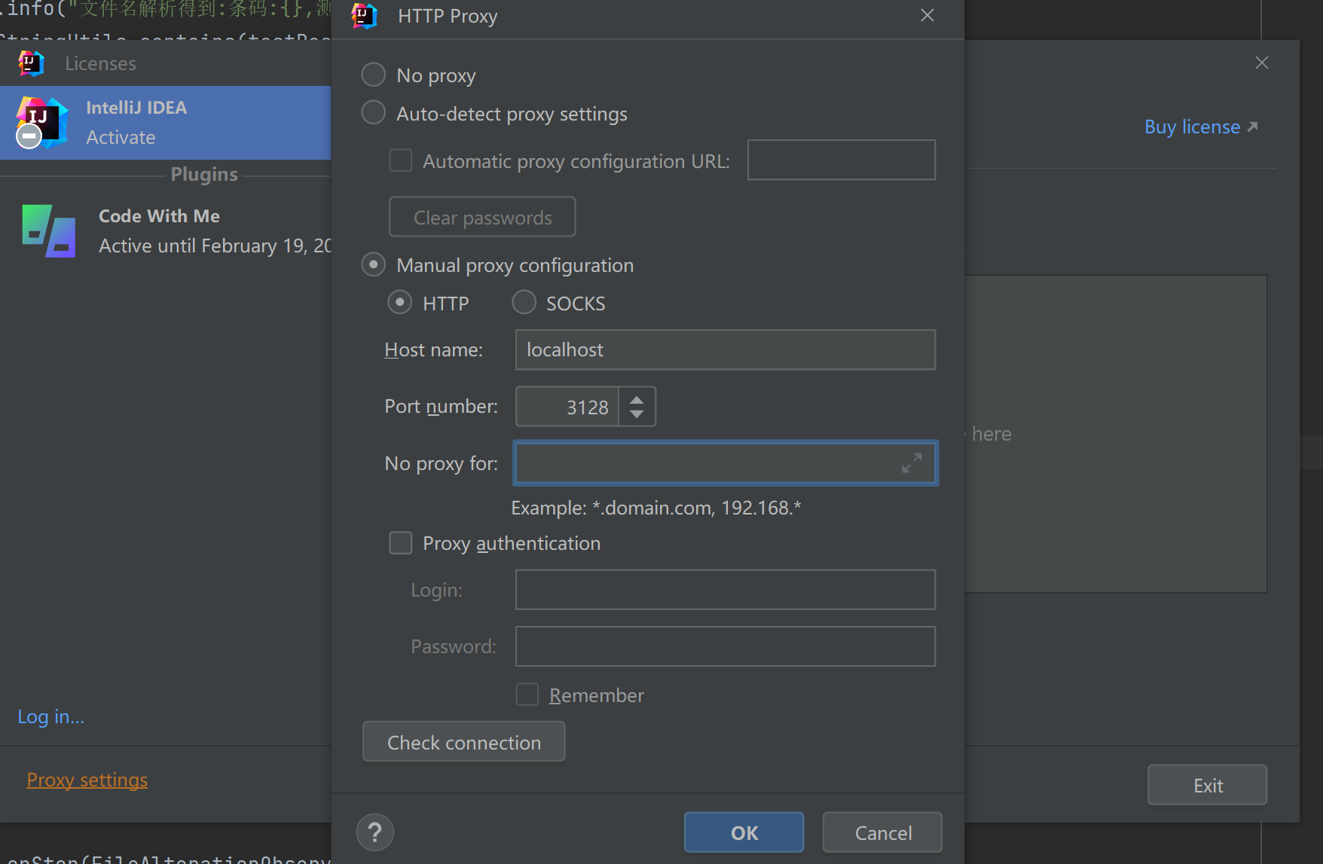1323x864 pixels.
Task: Decrease the port number with down arrow
Action: point(637,415)
